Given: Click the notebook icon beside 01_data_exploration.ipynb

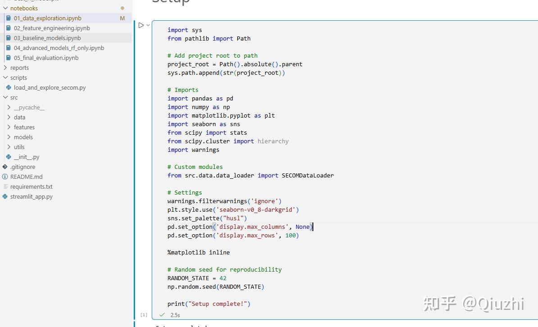Looking at the screenshot, I should point(9,18).
